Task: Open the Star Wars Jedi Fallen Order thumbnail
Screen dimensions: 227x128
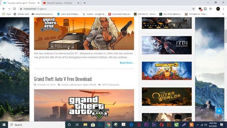Action: pyautogui.click(x=167, y=45)
